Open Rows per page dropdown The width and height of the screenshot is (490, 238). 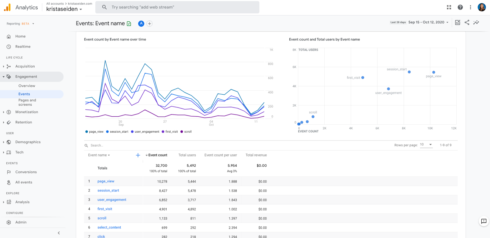[426, 145]
